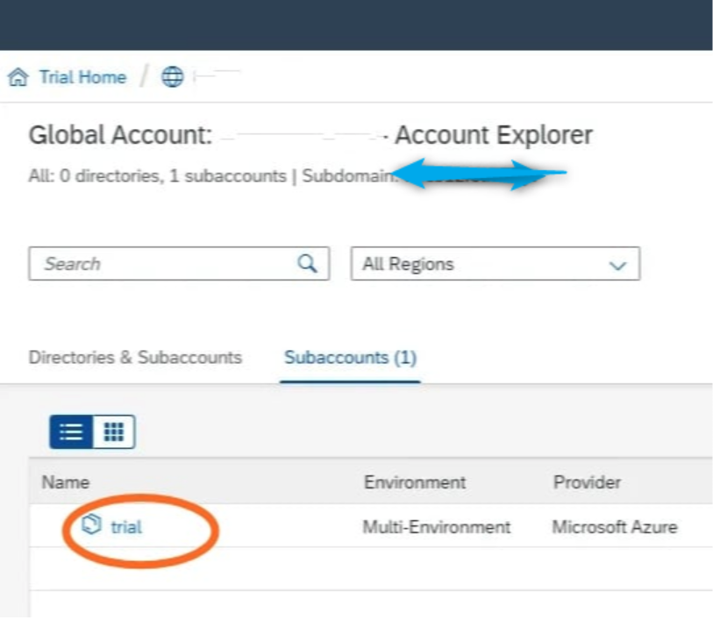Expand the All Regions chevron arrow
This screenshot has height=620, width=713.
617,265
